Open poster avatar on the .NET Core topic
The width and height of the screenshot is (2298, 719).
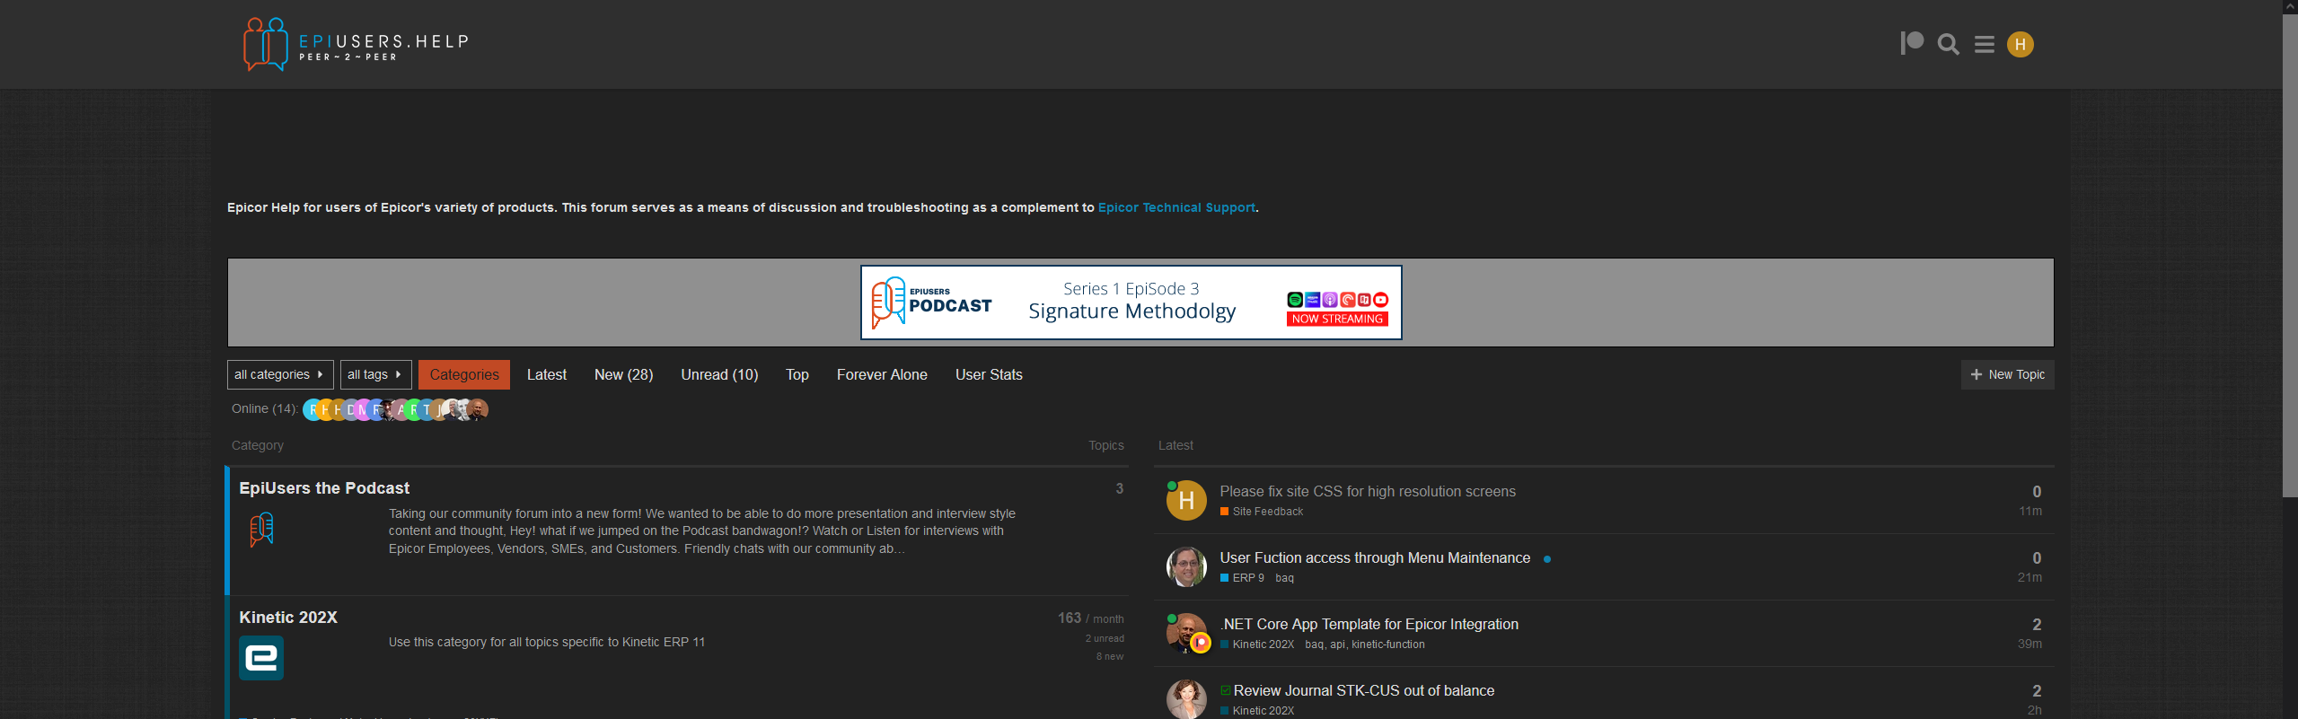[x=1186, y=633]
